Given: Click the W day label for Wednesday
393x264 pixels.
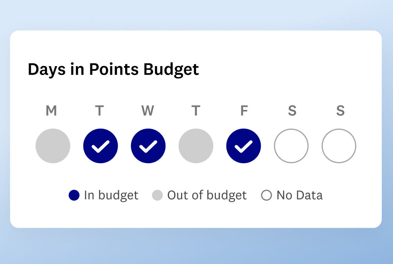Looking at the screenshot, I should (147, 111).
